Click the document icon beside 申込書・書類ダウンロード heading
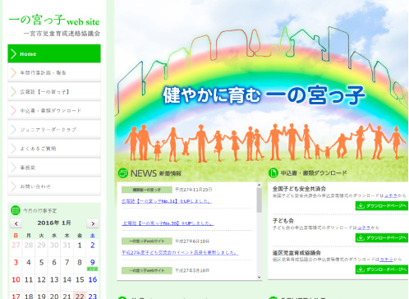The width and height of the screenshot is (409, 299). pyautogui.click(x=273, y=172)
